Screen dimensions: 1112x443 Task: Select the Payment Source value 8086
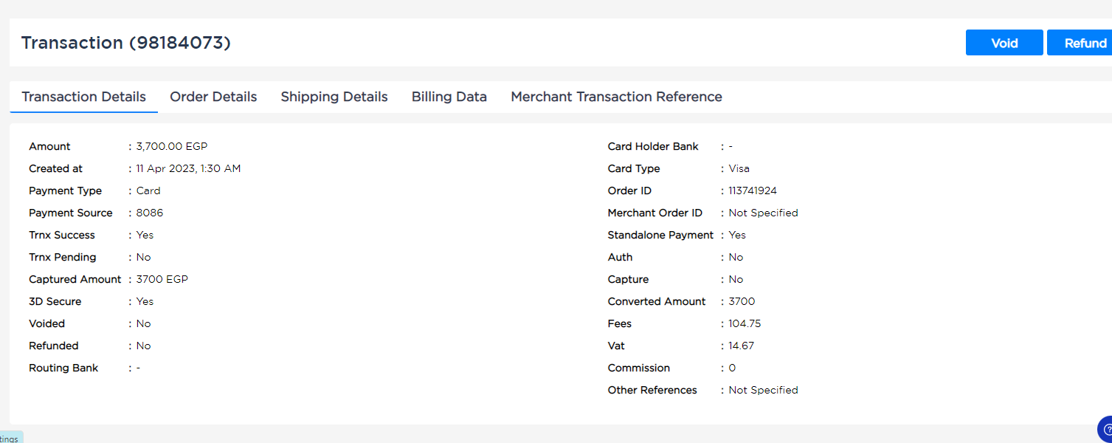(x=150, y=213)
